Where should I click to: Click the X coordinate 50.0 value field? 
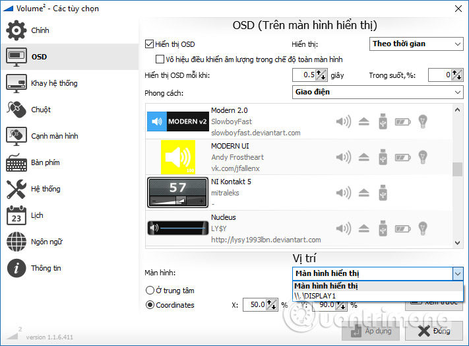tap(255, 304)
